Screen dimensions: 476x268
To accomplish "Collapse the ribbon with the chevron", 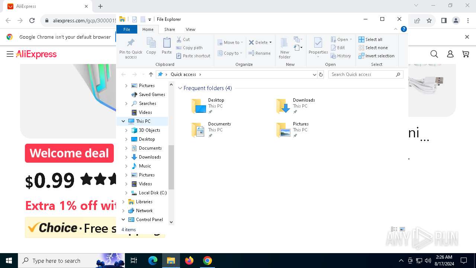I will pyautogui.click(x=396, y=29).
